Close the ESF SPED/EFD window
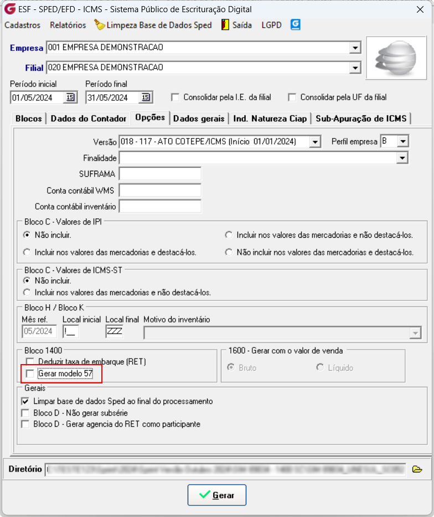Image resolution: width=434 pixels, height=517 pixels. [x=420, y=9]
